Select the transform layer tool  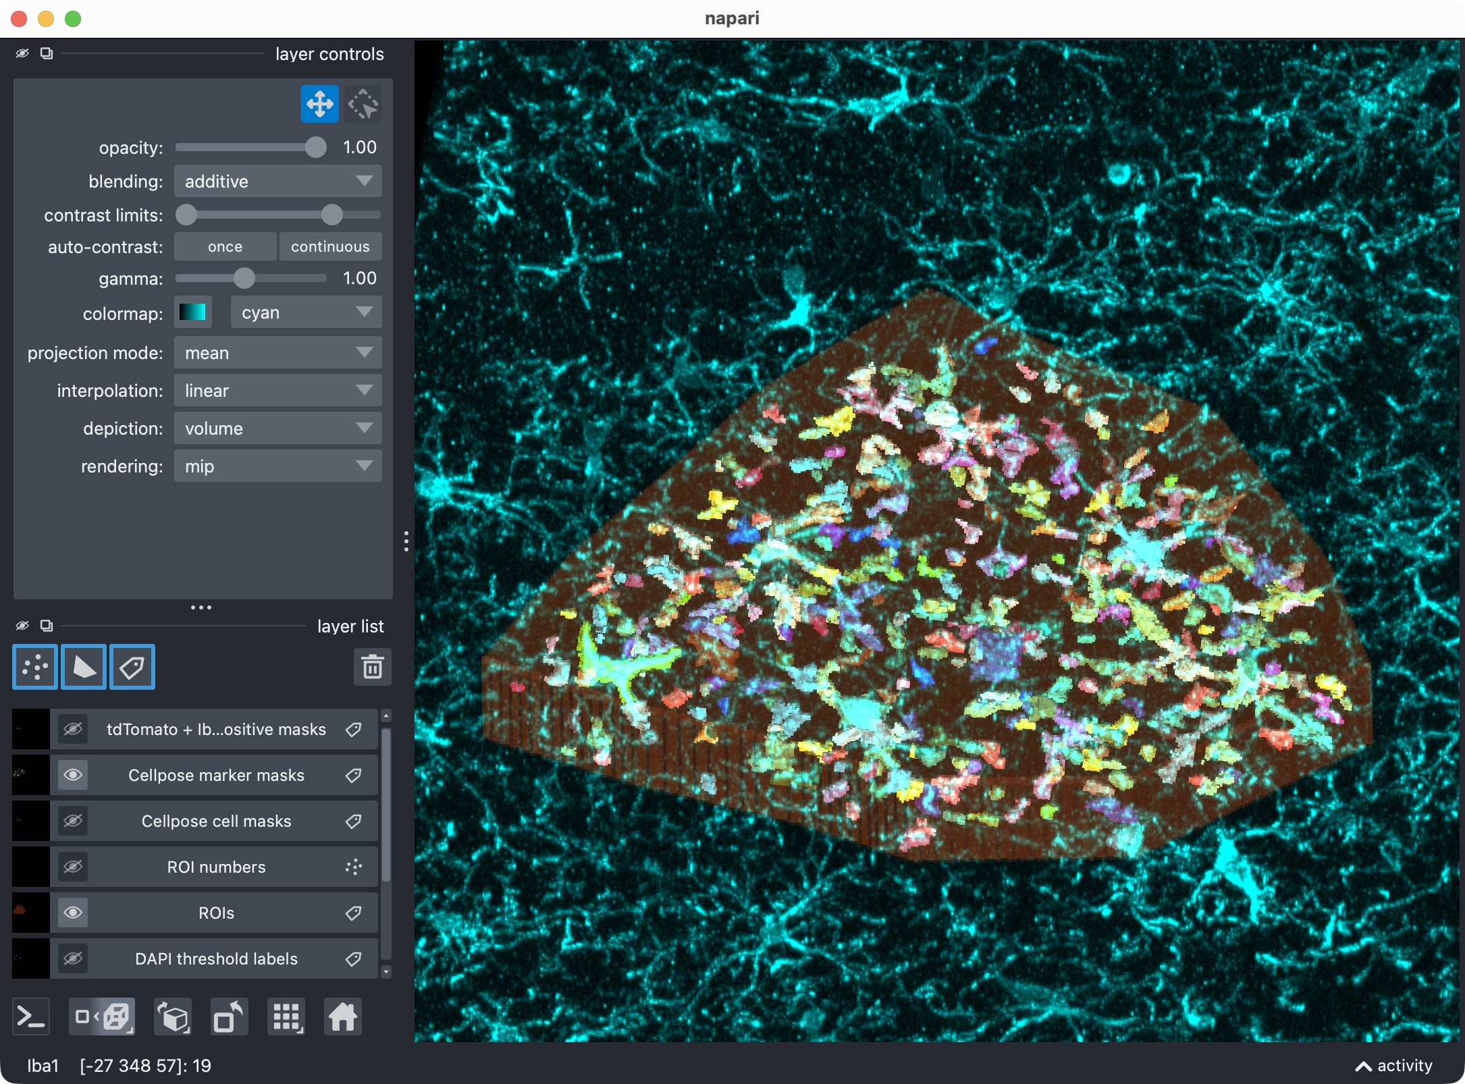(x=363, y=105)
